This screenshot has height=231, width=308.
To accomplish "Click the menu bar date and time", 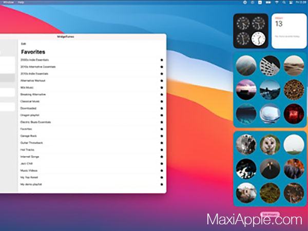I will [301, 3].
